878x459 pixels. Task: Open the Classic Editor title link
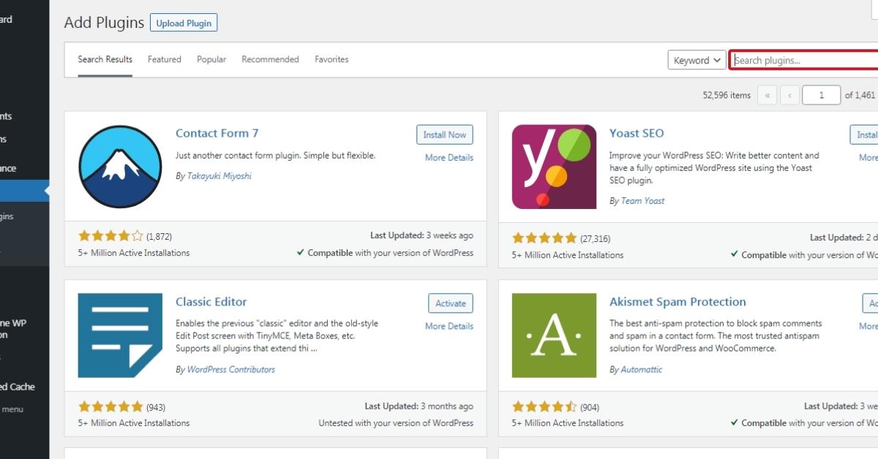tap(211, 302)
